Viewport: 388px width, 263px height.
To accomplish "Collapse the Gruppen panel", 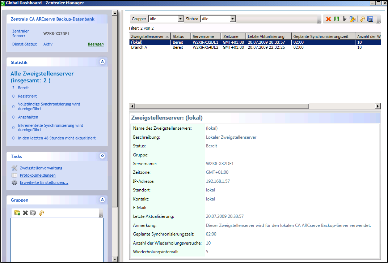I will [x=102, y=199].
